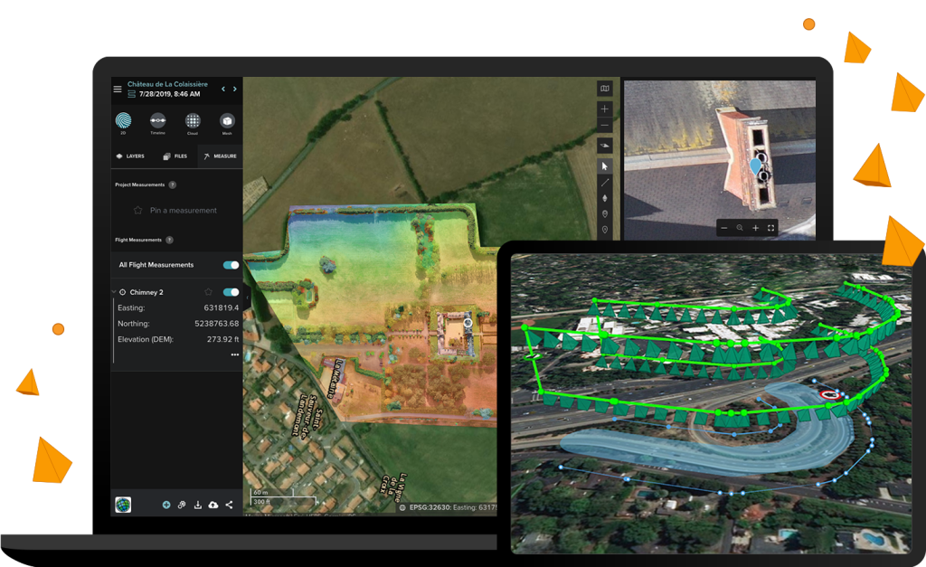The width and height of the screenshot is (926, 567).
Task: Open Chimney 2 more options ellipsis
Action: pyautogui.click(x=234, y=354)
